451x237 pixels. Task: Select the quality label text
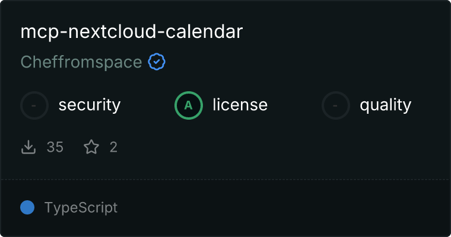pos(385,105)
